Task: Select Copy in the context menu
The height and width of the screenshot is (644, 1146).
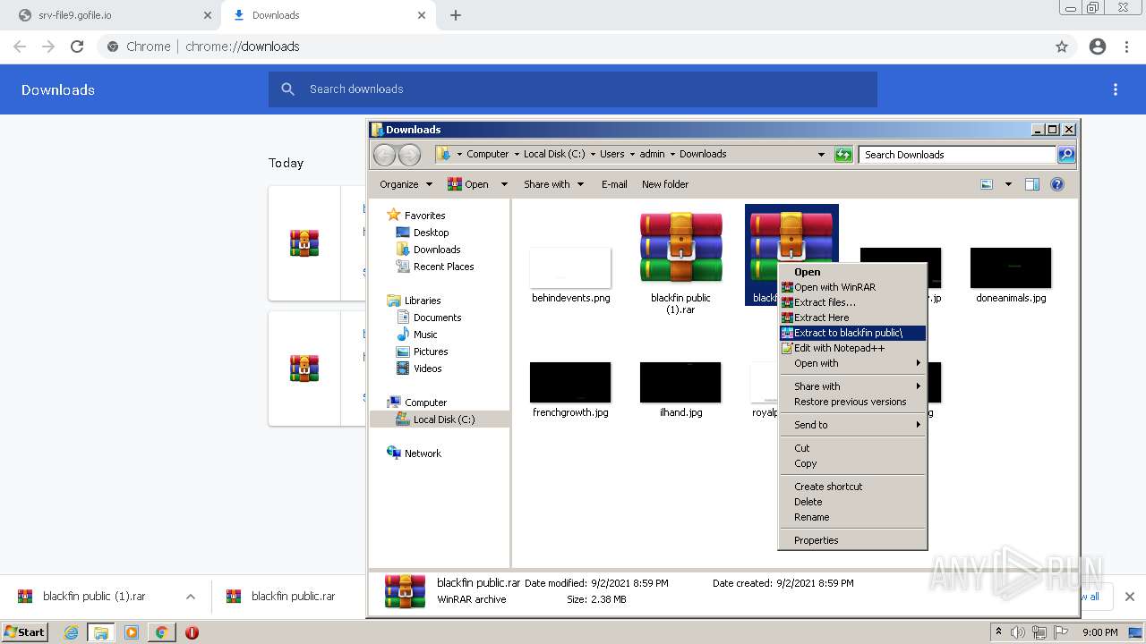Action: pyautogui.click(x=852, y=463)
